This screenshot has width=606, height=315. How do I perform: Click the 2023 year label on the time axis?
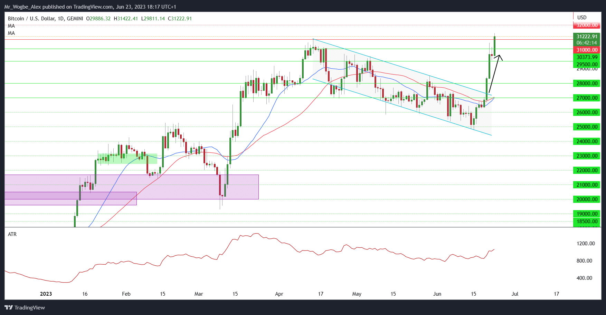point(46,294)
